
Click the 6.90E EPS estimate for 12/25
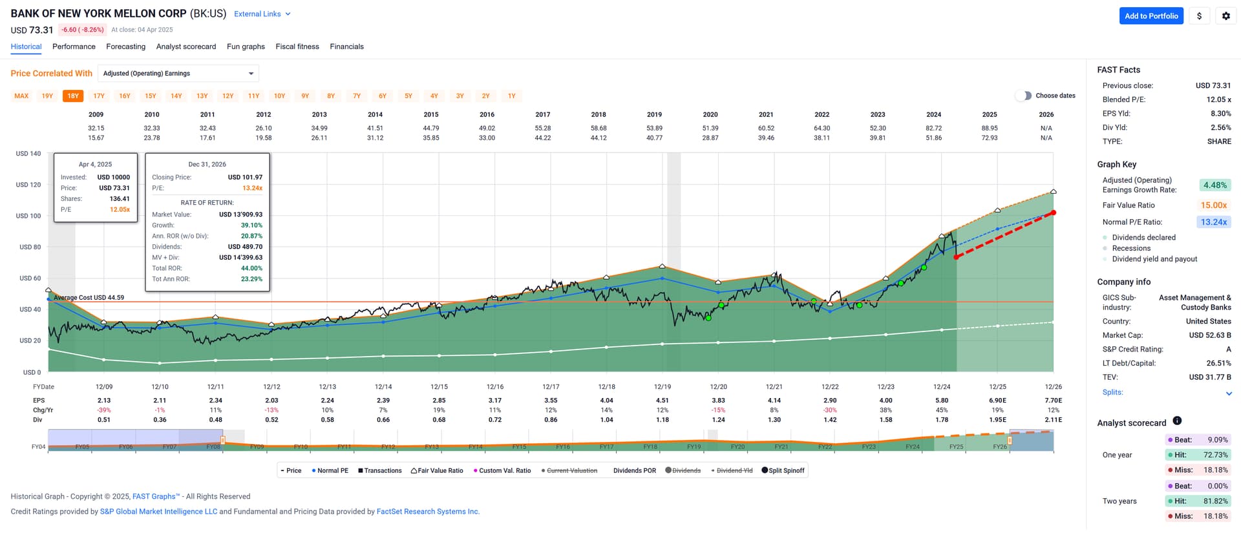(997, 401)
